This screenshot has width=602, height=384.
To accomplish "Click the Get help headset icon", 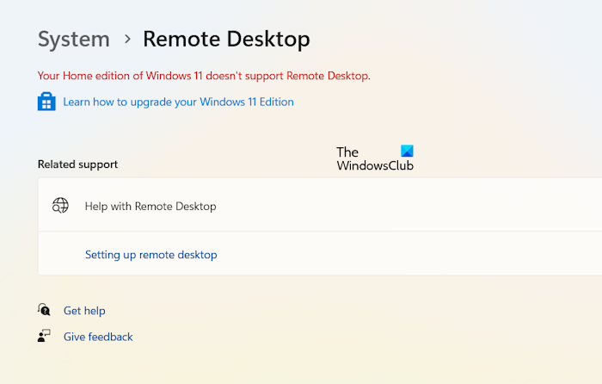I will [45, 310].
